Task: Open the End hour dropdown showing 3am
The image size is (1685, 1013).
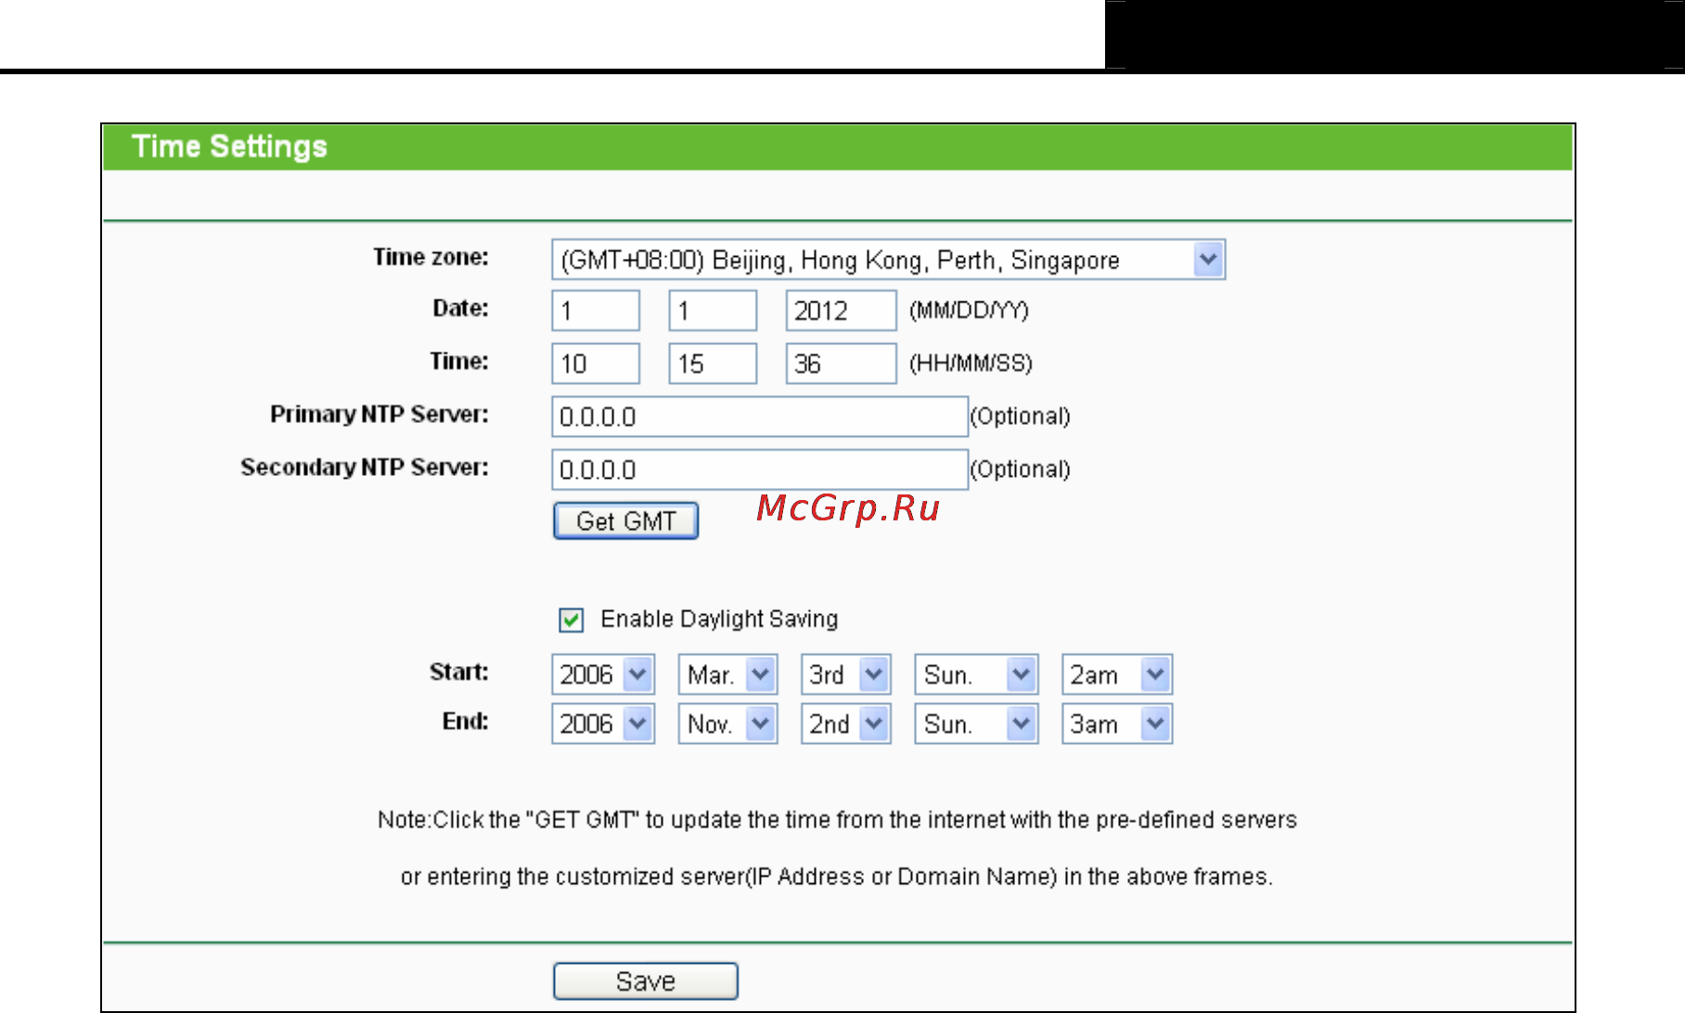Action: tap(1117, 724)
